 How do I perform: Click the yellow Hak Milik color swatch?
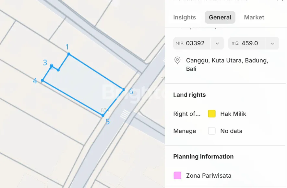point(212,114)
